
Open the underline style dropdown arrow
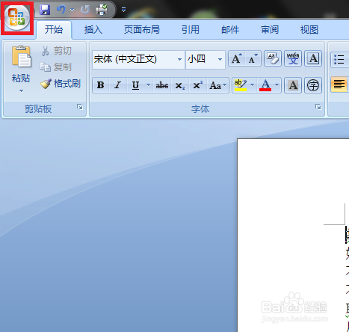click(x=149, y=85)
